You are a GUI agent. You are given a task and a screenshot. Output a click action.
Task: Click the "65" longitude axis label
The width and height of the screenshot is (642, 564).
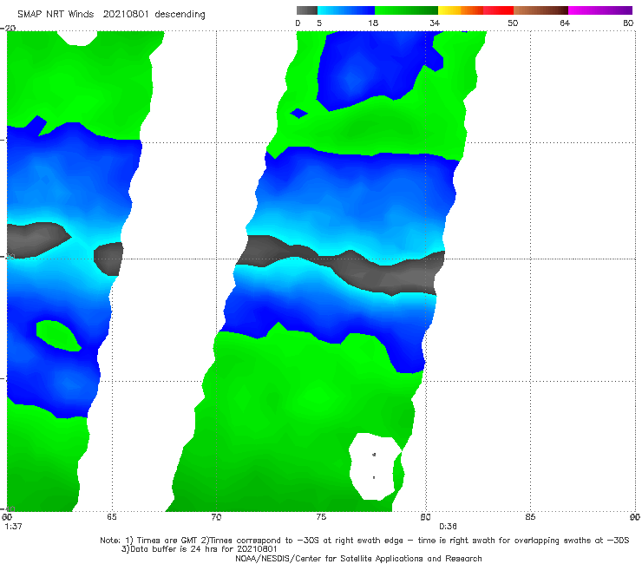click(x=112, y=517)
